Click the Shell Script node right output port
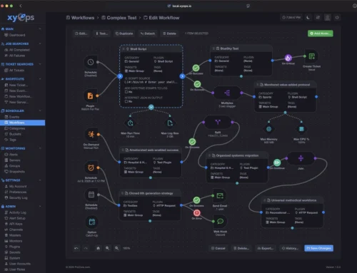The image size is (357, 273). (x=182, y=76)
